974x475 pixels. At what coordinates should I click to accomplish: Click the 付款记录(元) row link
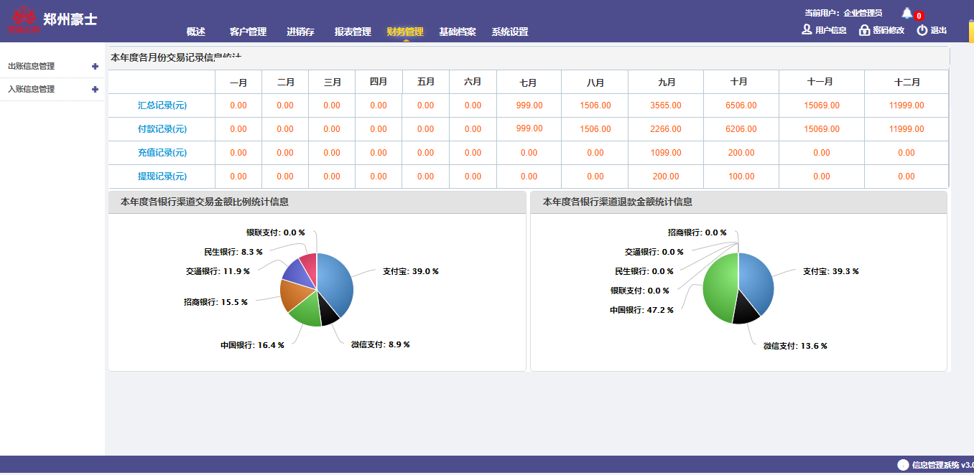[162, 129]
